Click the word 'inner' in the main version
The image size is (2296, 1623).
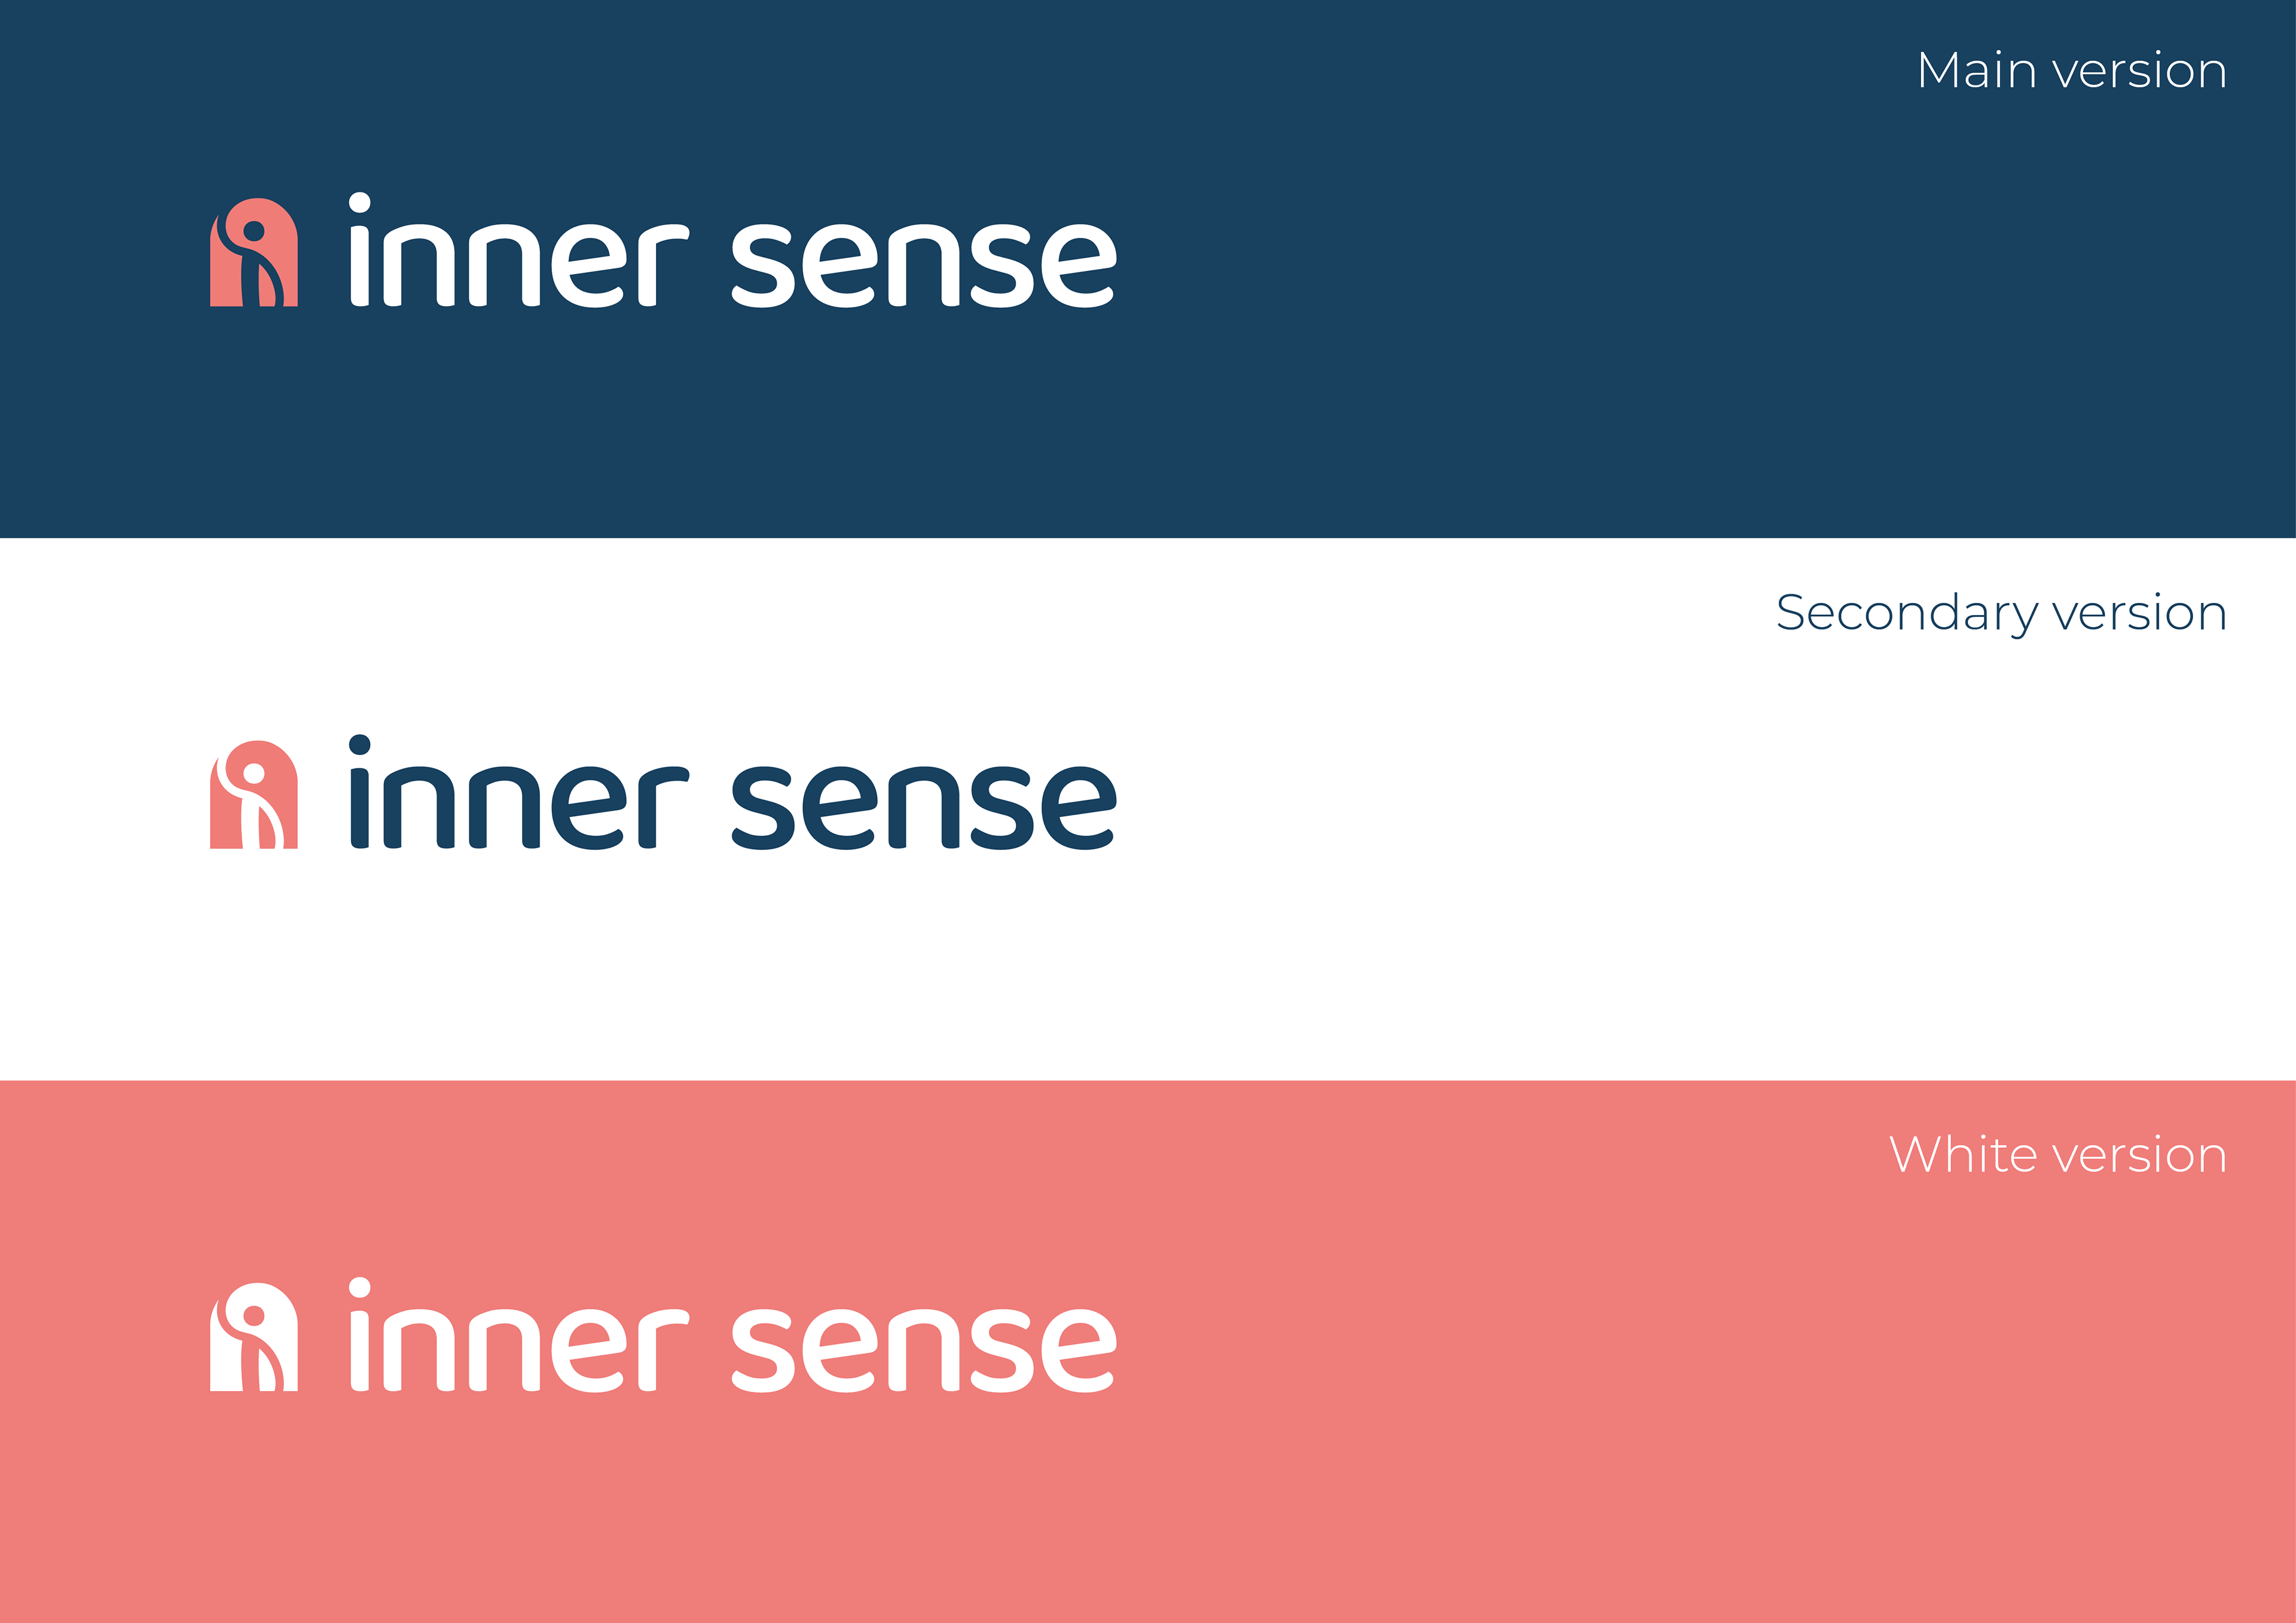click(x=519, y=250)
